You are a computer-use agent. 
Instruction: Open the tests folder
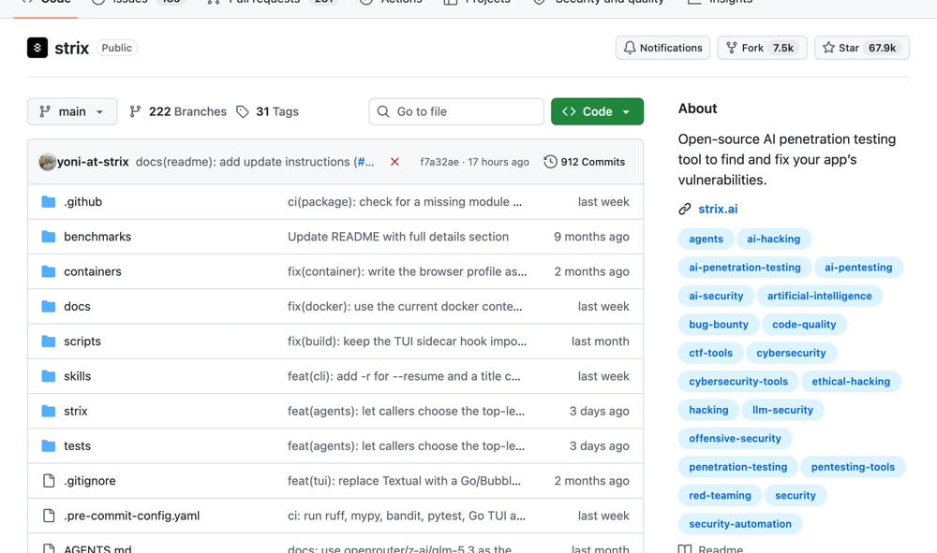pos(78,445)
